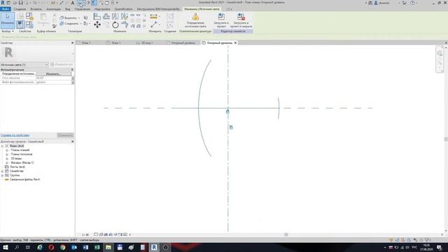Open type selector Источник света dropdown
The image size is (448, 252).
point(24,65)
